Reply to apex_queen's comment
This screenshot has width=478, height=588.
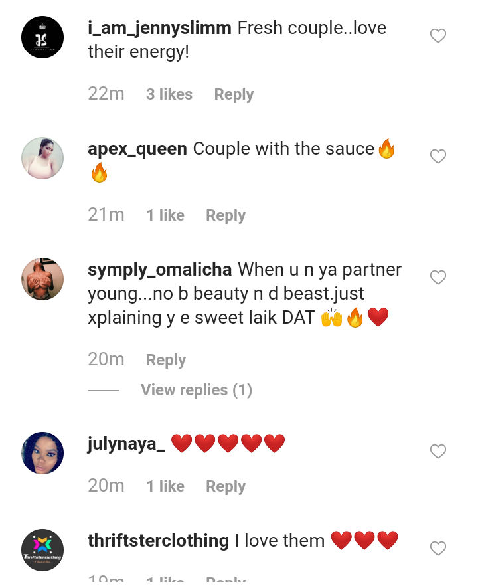226,215
